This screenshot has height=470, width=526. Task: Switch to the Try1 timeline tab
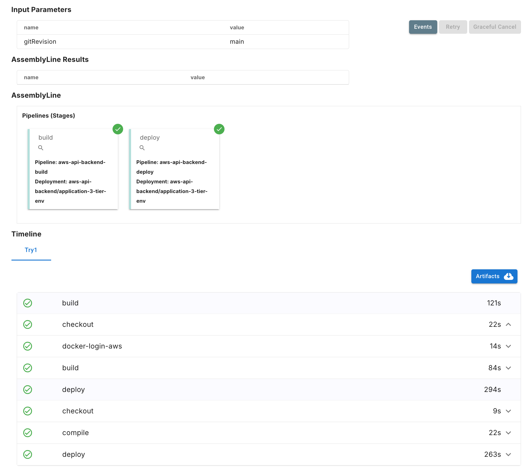click(31, 250)
